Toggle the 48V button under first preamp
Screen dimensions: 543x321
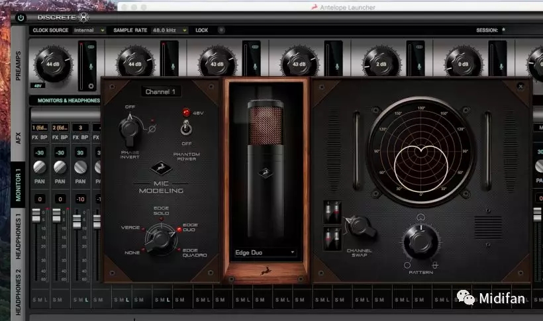click(38, 86)
